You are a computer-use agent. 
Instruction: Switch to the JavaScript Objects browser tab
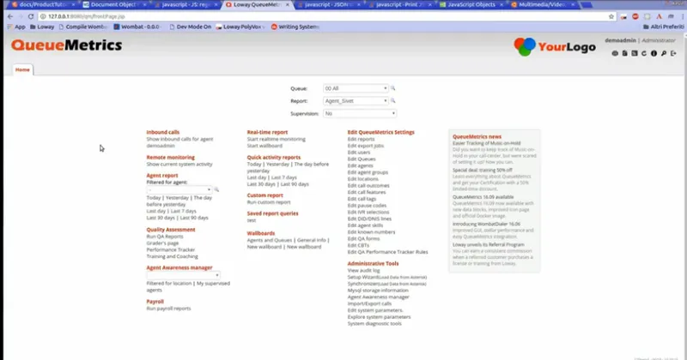click(471, 4)
